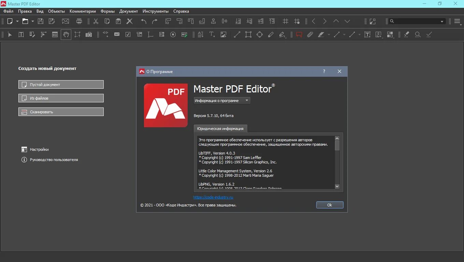
Task: Open the Highlight tool dropdown arrow
Action: click(x=329, y=34)
